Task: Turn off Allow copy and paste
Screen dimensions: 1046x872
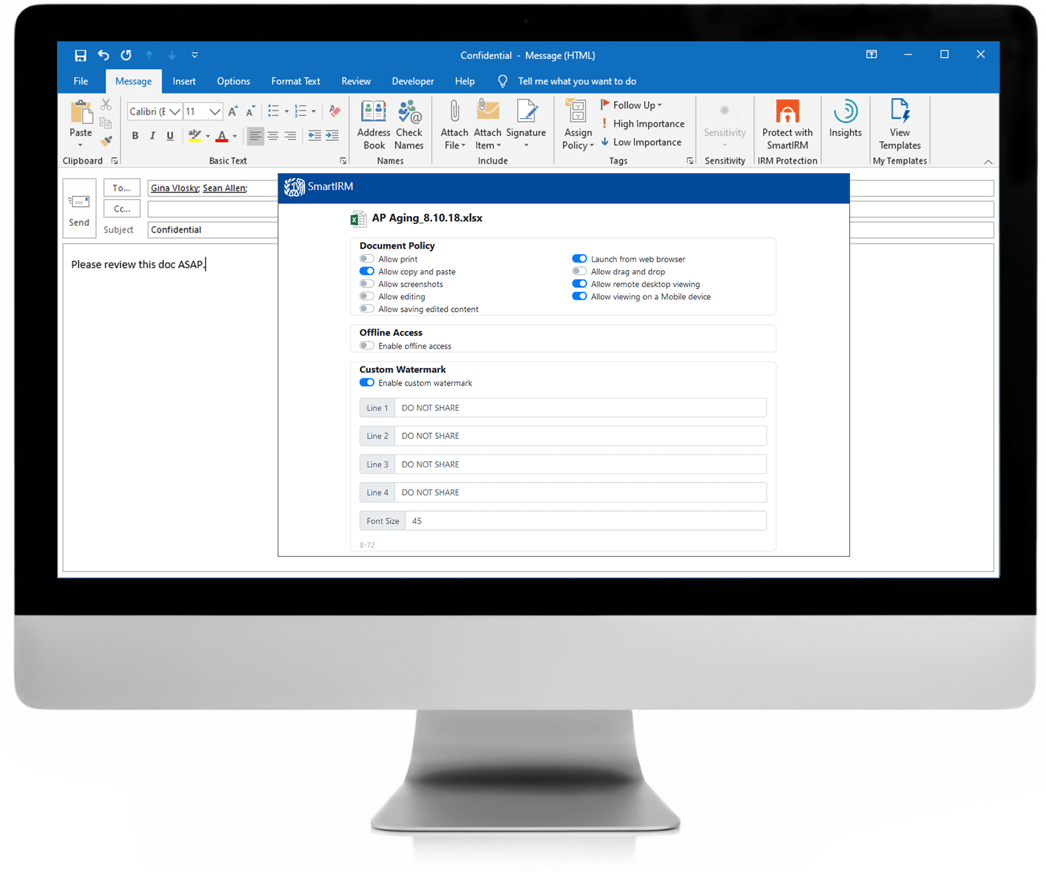Action: coord(367,271)
